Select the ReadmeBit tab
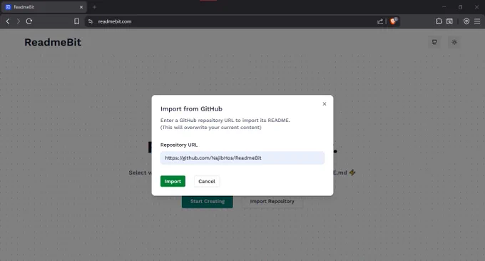The width and height of the screenshot is (485, 261). (x=44, y=7)
